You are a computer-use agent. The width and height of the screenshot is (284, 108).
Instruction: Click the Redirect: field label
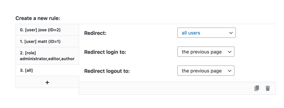coord(95,33)
